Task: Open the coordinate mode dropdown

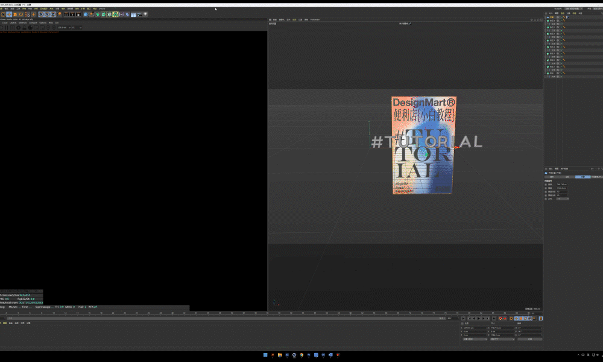Action: coord(475,339)
